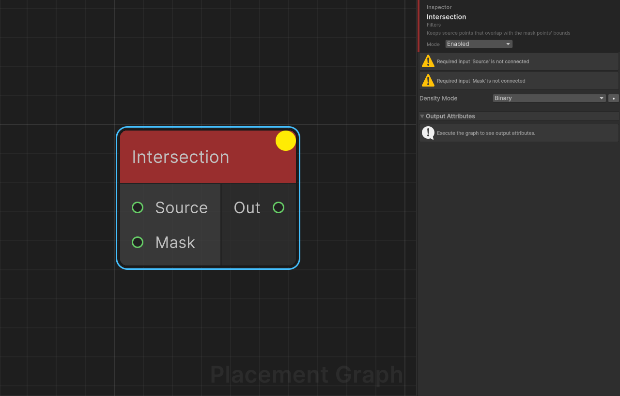
Task: Click the Source input port circle
Action: coord(138,207)
